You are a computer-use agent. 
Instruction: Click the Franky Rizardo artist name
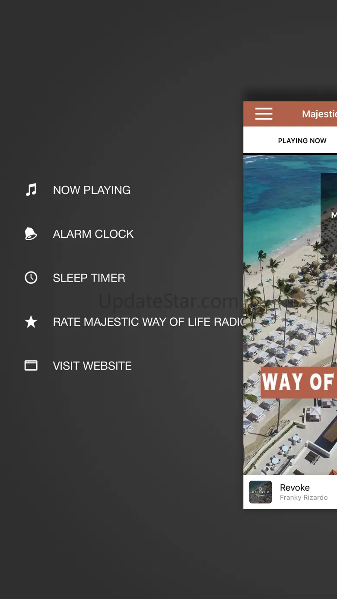[304, 498]
